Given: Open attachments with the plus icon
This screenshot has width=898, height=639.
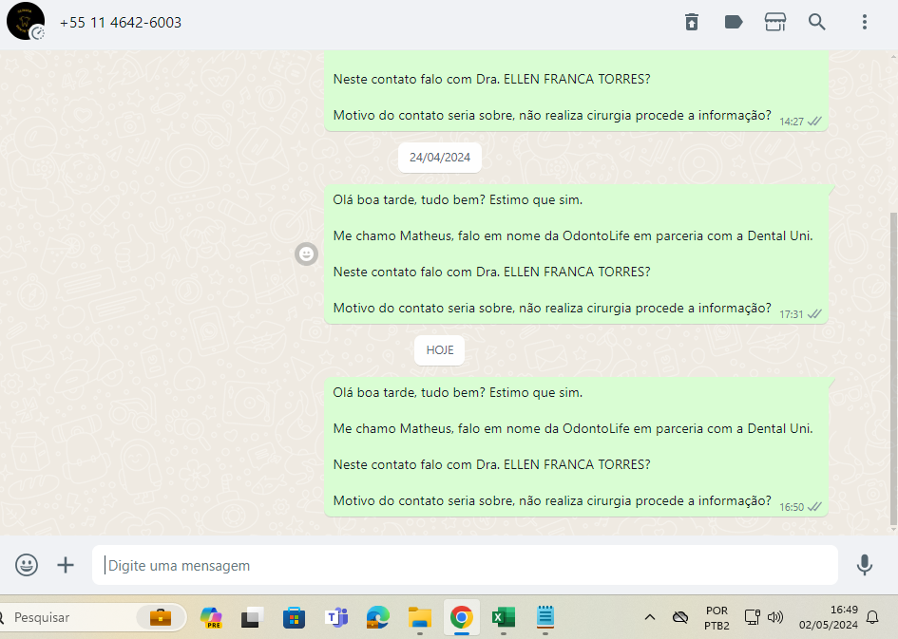Looking at the screenshot, I should 66,565.
